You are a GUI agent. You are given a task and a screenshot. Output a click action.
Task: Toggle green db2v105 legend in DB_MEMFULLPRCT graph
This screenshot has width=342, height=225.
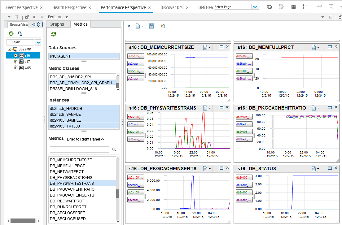[x=244, y=71]
